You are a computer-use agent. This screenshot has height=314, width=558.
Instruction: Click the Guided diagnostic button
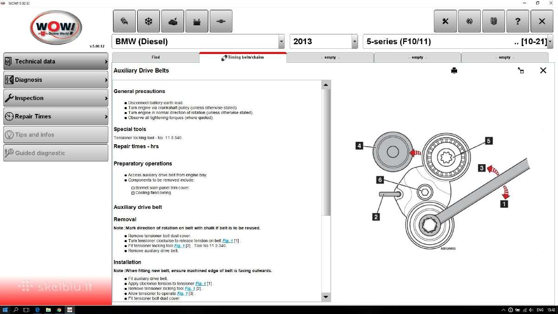56,153
